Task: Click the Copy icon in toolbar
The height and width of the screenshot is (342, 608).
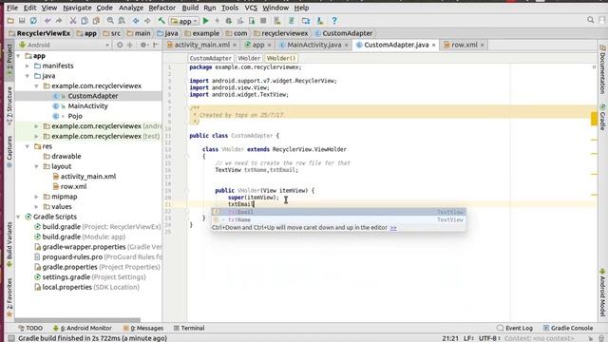Action: point(85,21)
